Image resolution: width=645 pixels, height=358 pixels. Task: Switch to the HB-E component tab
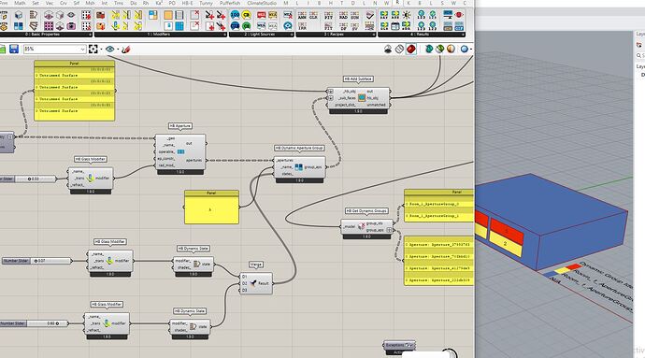(x=187, y=3)
